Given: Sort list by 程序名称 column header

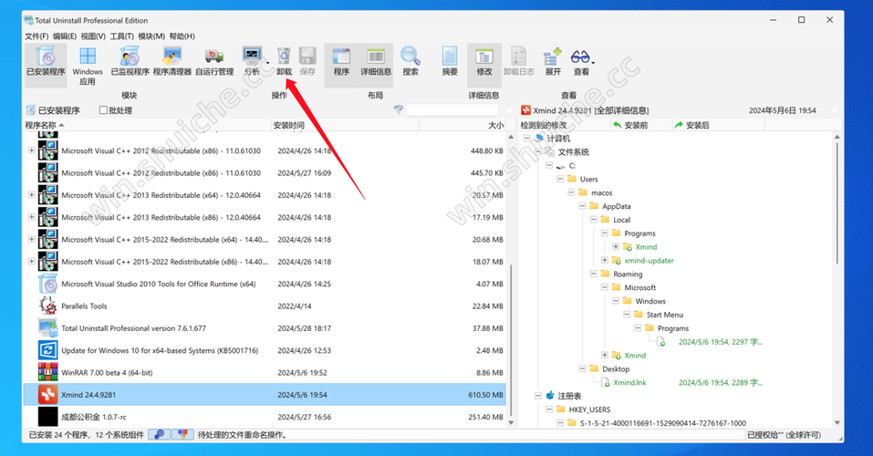Looking at the screenshot, I should tap(147, 125).
